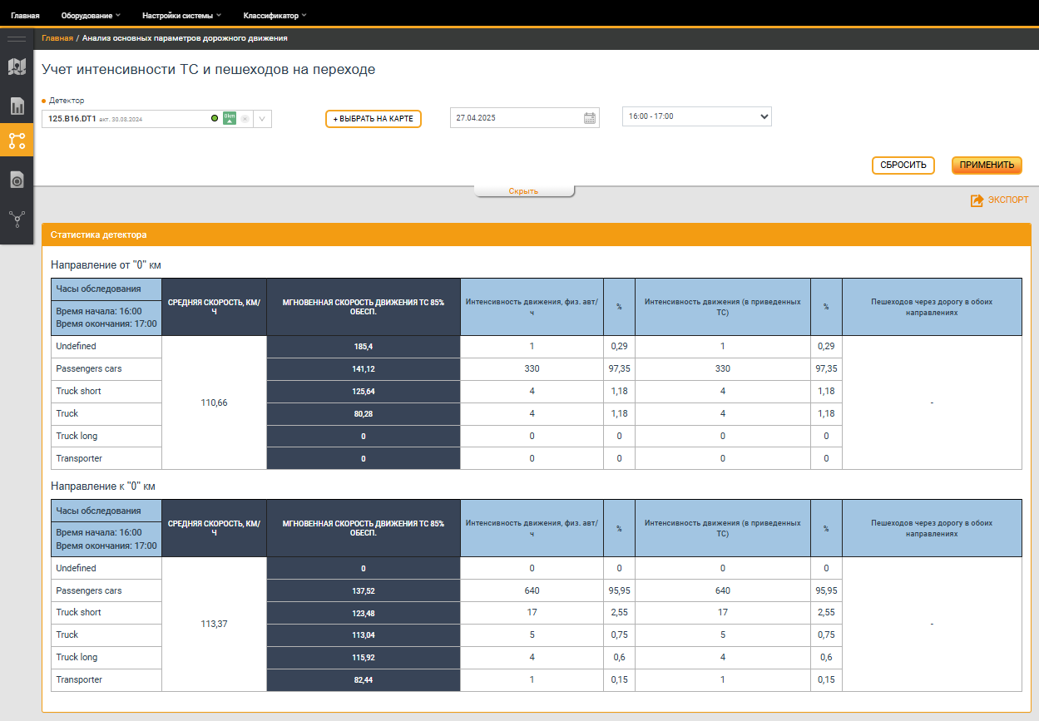Click the 185,4 speed cell
Screen dimensions: 1039x721
pos(364,346)
